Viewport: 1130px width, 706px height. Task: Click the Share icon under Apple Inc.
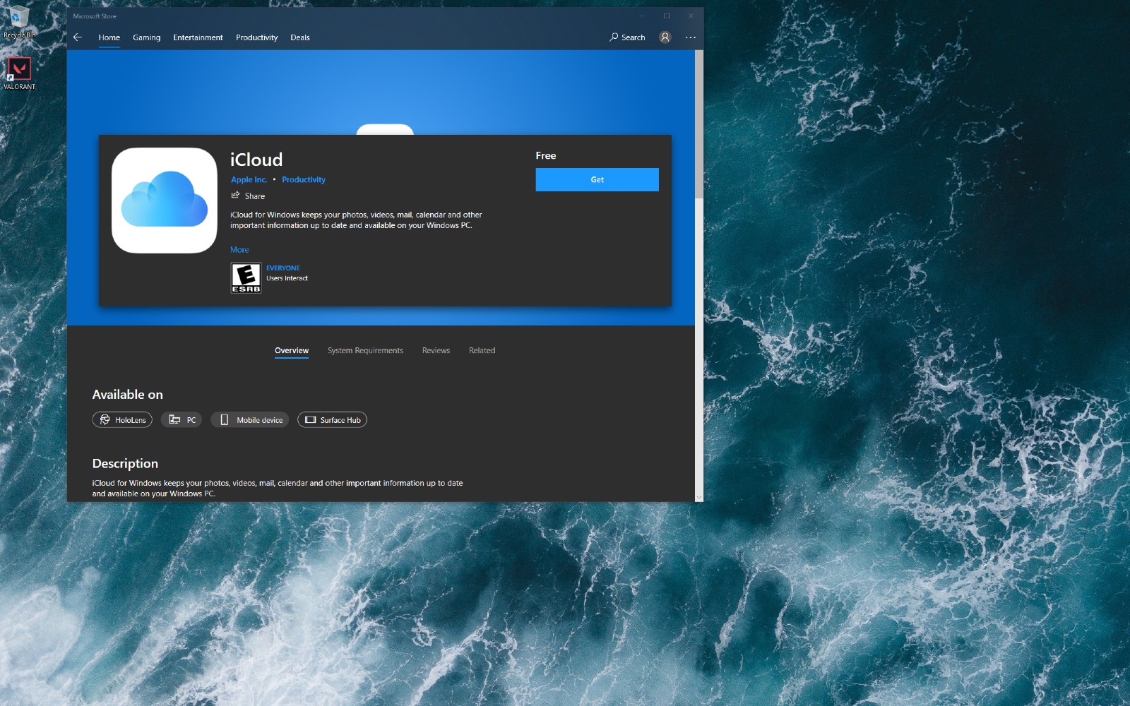click(x=235, y=196)
